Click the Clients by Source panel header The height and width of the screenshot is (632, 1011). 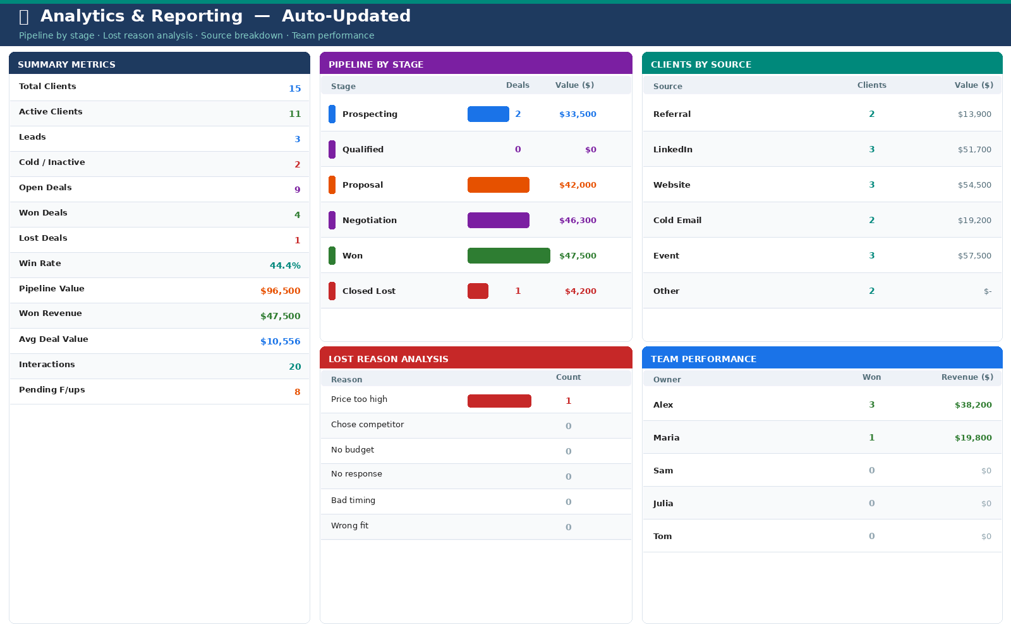click(x=821, y=64)
